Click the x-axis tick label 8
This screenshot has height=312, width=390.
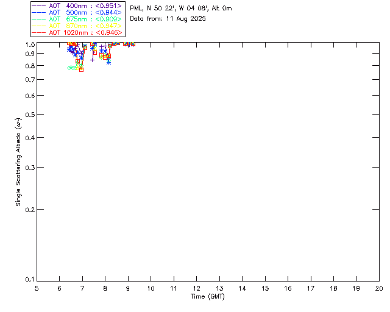click(x=105, y=288)
